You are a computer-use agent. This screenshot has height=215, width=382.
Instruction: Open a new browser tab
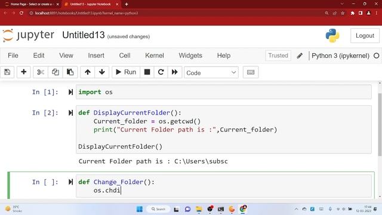click(127, 4)
